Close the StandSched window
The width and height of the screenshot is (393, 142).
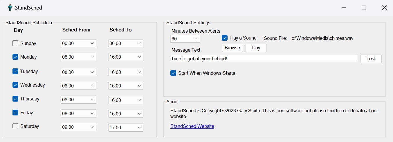pyautogui.click(x=384, y=8)
